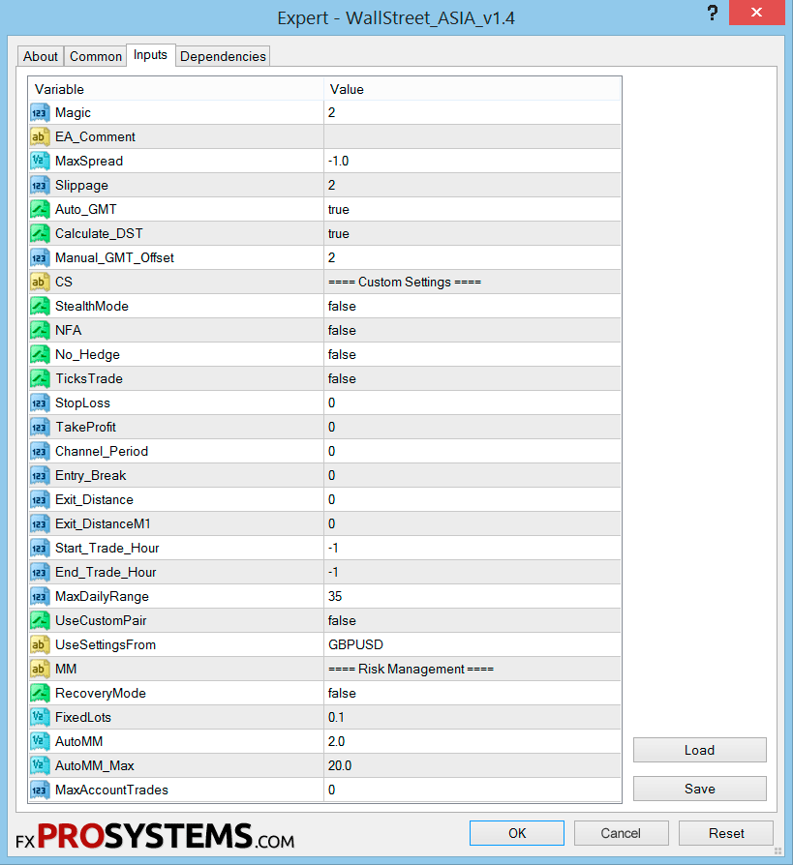Click the boolean icon beside Auto_GMT

(40, 210)
